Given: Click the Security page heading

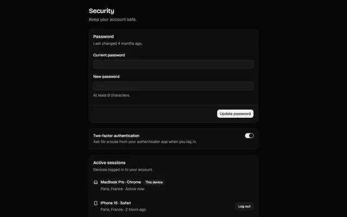Looking at the screenshot, I should tap(101, 11).
